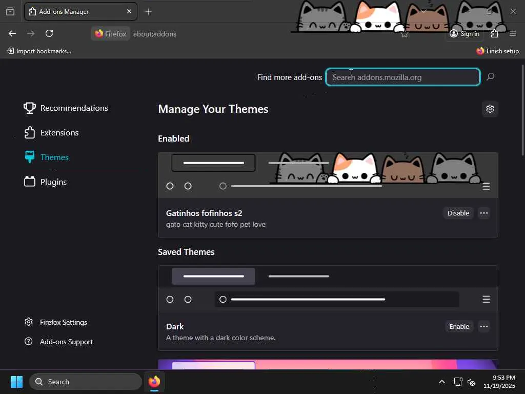
Task: Open the Recommendations category
Action: (66, 108)
